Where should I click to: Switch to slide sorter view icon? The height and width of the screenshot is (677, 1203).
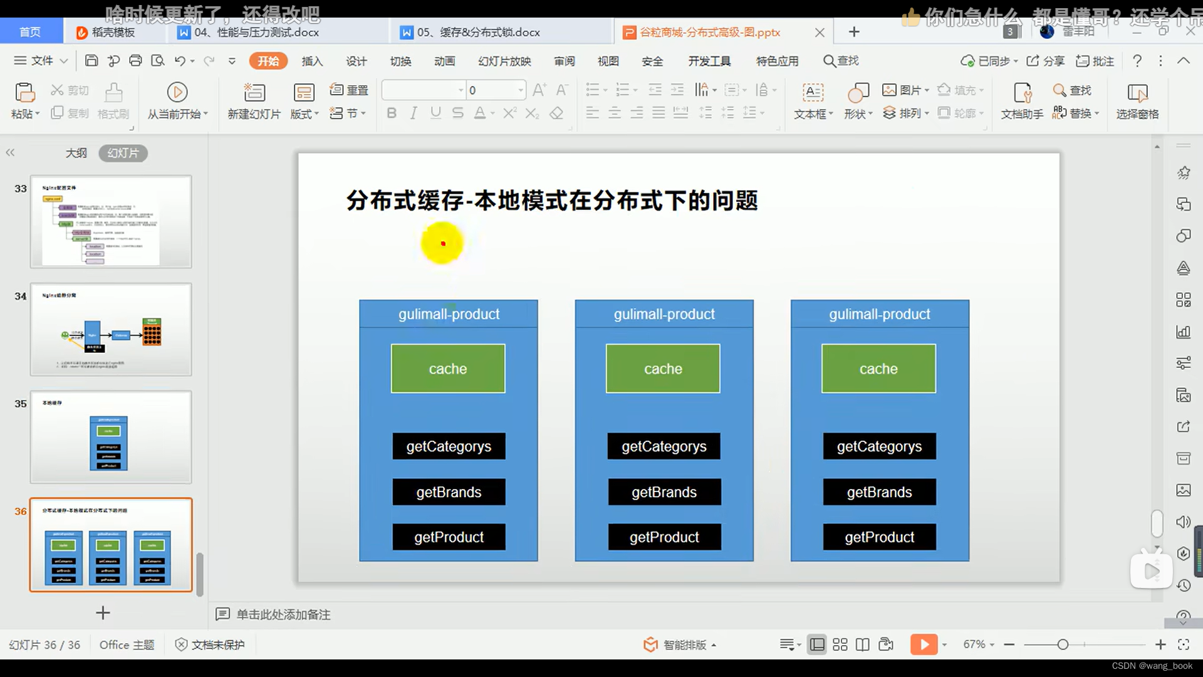tap(840, 644)
